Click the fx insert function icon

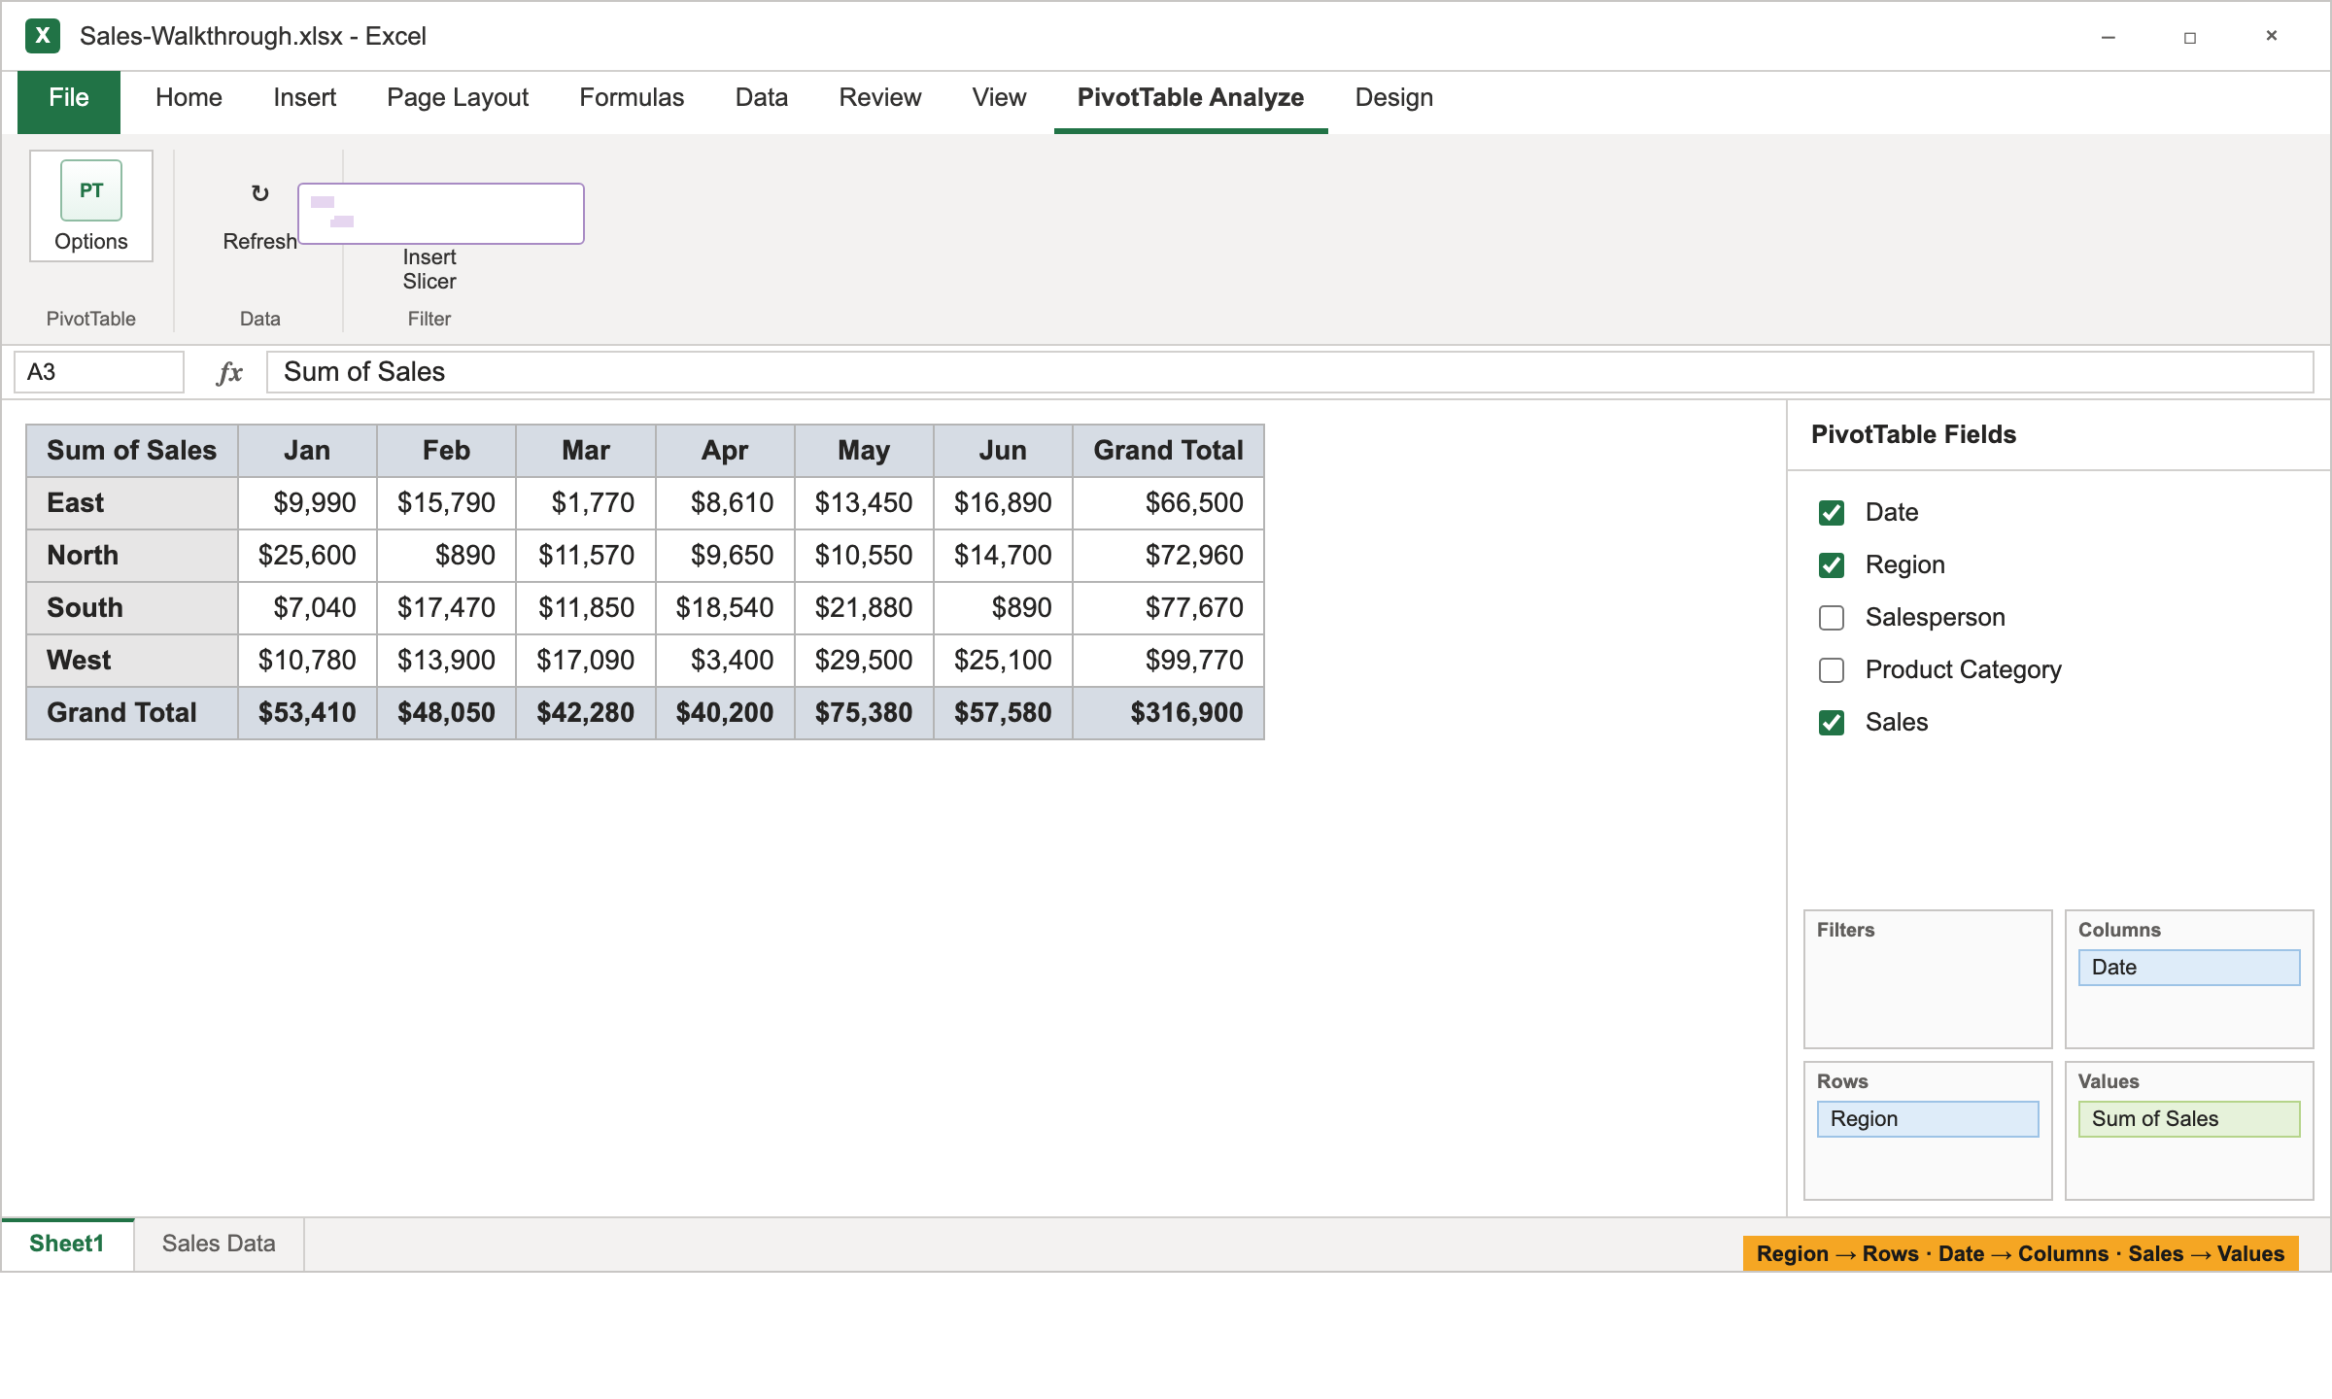click(229, 372)
